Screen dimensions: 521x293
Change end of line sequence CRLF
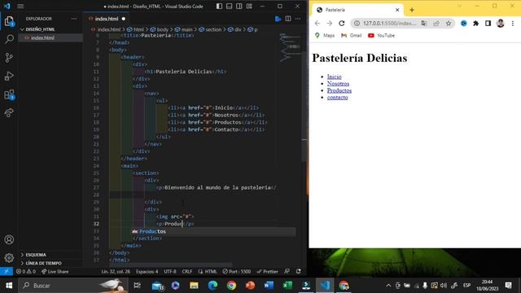click(187, 271)
